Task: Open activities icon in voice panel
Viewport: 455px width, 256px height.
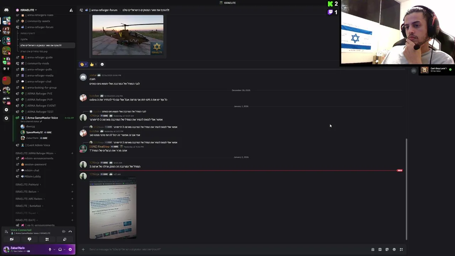Action: (47, 239)
